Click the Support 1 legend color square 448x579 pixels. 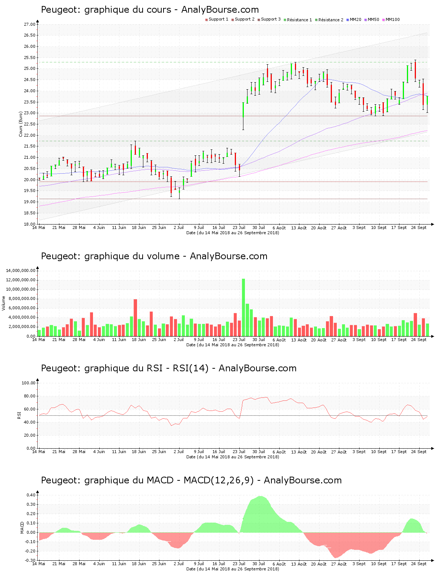point(206,20)
